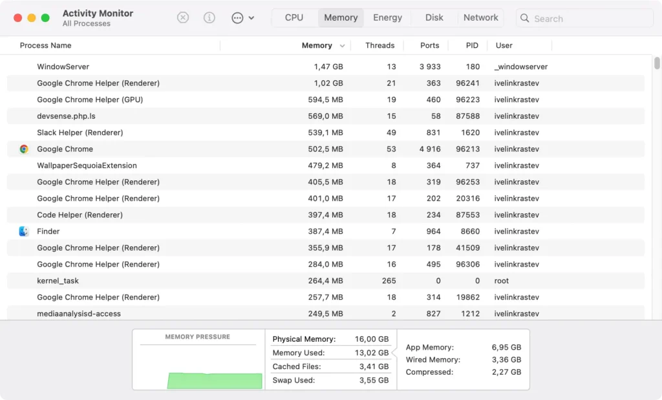This screenshot has height=400, width=662.
Task: Select Chrome Helper (Renderer) with PID 20316
Action: click(x=326, y=198)
